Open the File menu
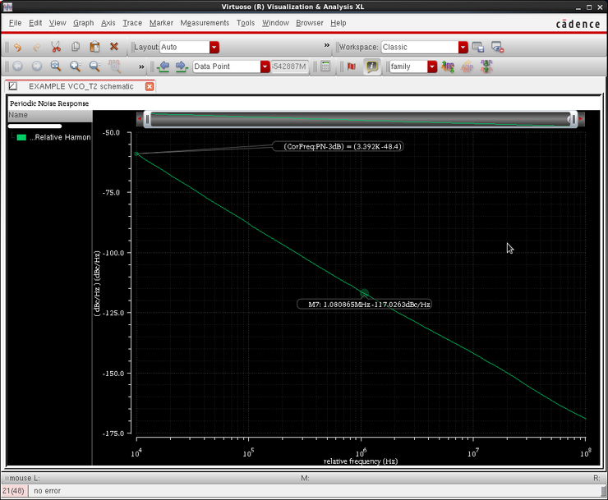 [15, 23]
